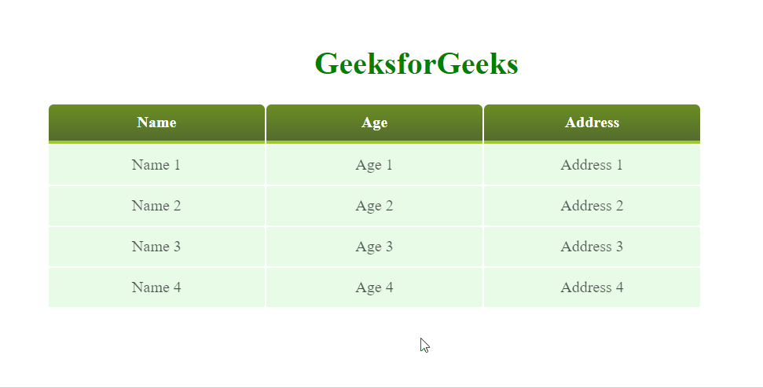Select the Address column header
The image size is (763, 388).
pyautogui.click(x=592, y=123)
